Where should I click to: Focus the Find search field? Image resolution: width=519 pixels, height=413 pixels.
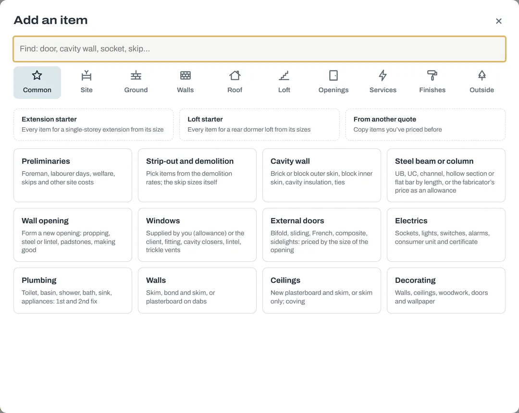(x=259, y=49)
